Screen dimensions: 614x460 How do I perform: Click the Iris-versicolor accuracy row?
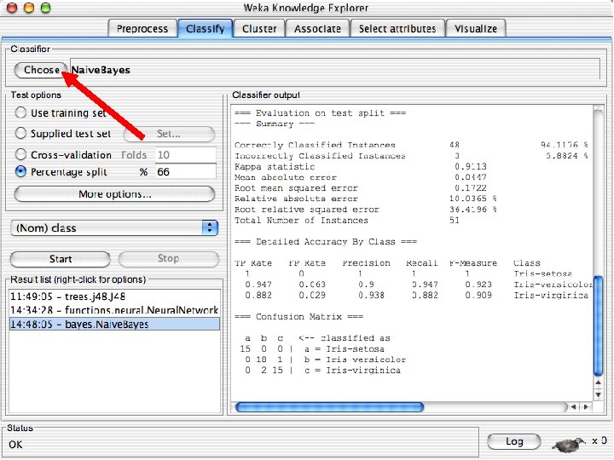tap(419, 285)
